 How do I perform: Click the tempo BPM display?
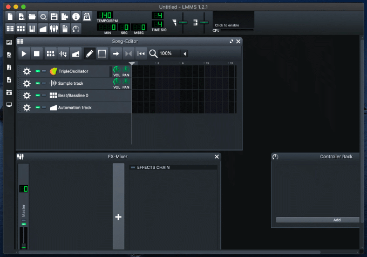105,15
